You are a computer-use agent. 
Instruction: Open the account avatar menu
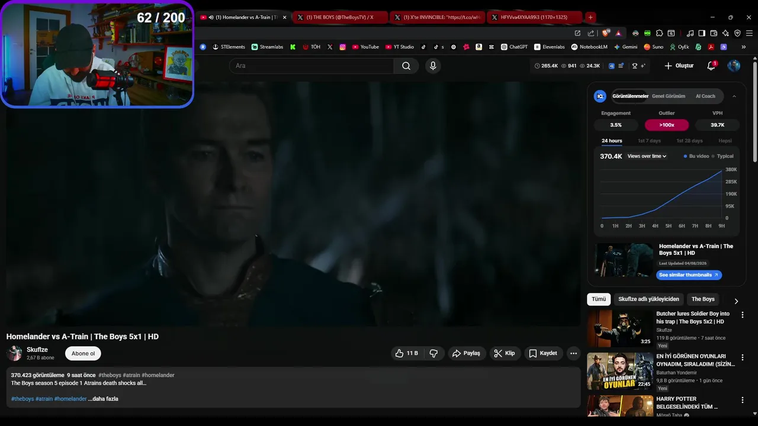(734, 66)
